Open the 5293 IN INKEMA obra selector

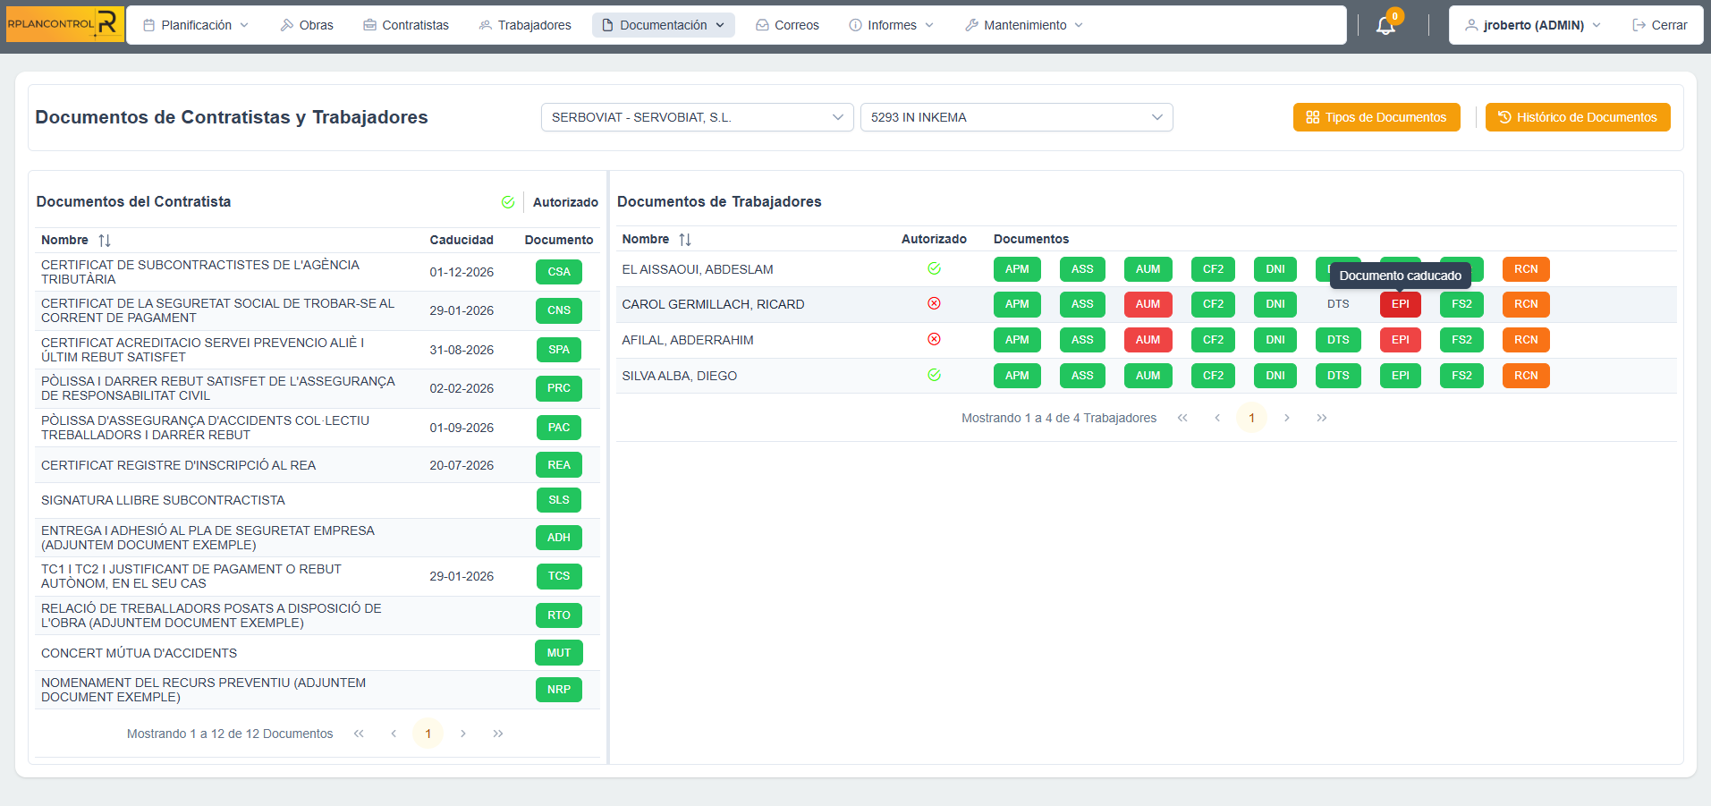coord(1016,116)
